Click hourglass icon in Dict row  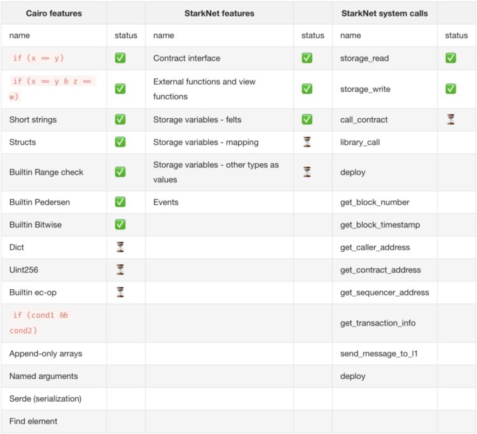point(120,247)
